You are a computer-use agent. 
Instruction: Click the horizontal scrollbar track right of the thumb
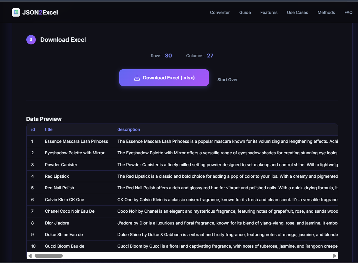click(x=197, y=256)
